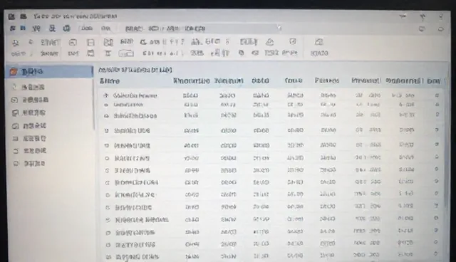Click the lone toolbar icon after the right separator
This screenshot has height=262, width=456.
pyautogui.click(x=319, y=42)
